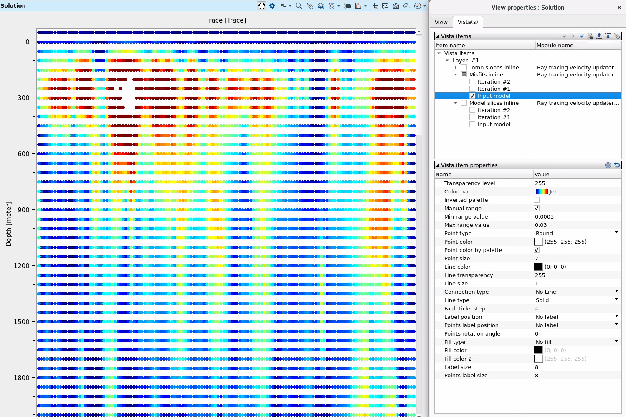
Task: Select the Vista(s) tab
Action: (x=468, y=22)
